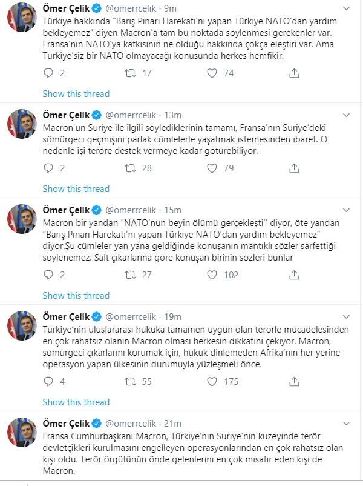363x486 pixels.
Task: Open the more-options chevron on the 9m tweet
Action: (345, 8)
